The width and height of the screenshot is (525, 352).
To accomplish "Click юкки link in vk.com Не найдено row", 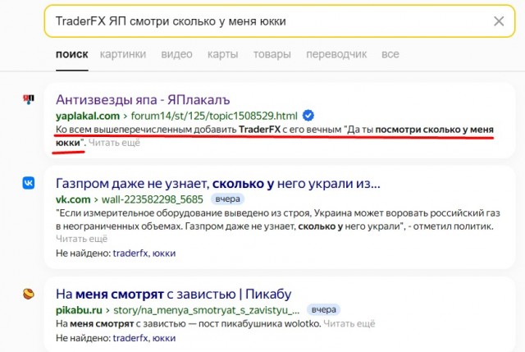I will pyautogui.click(x=164, y=254).
